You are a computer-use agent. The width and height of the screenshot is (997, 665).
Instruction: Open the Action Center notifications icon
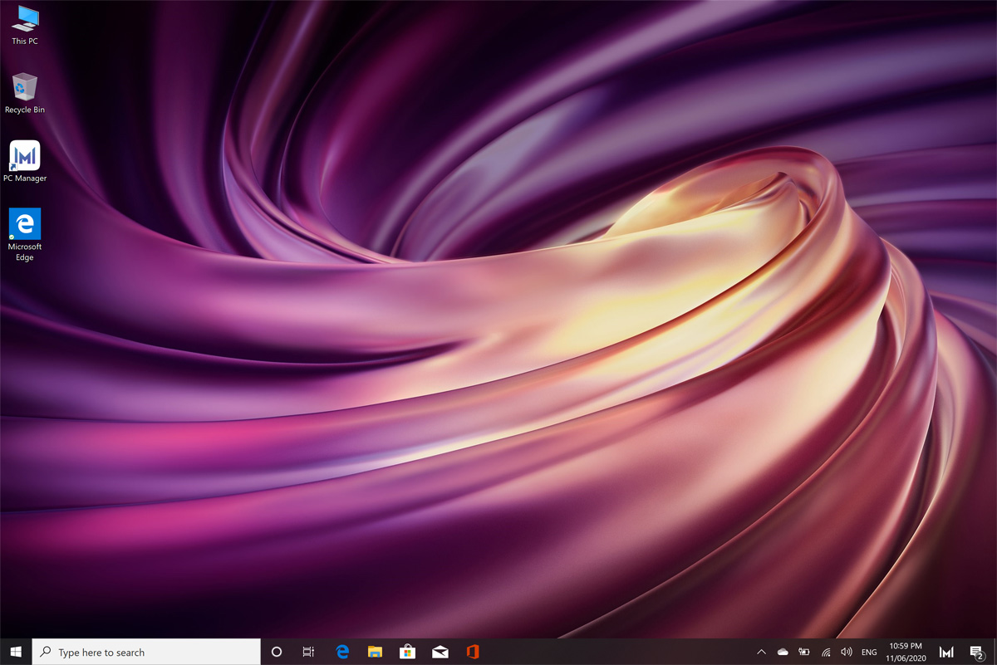pyautogui.click(x=977, y=652)
